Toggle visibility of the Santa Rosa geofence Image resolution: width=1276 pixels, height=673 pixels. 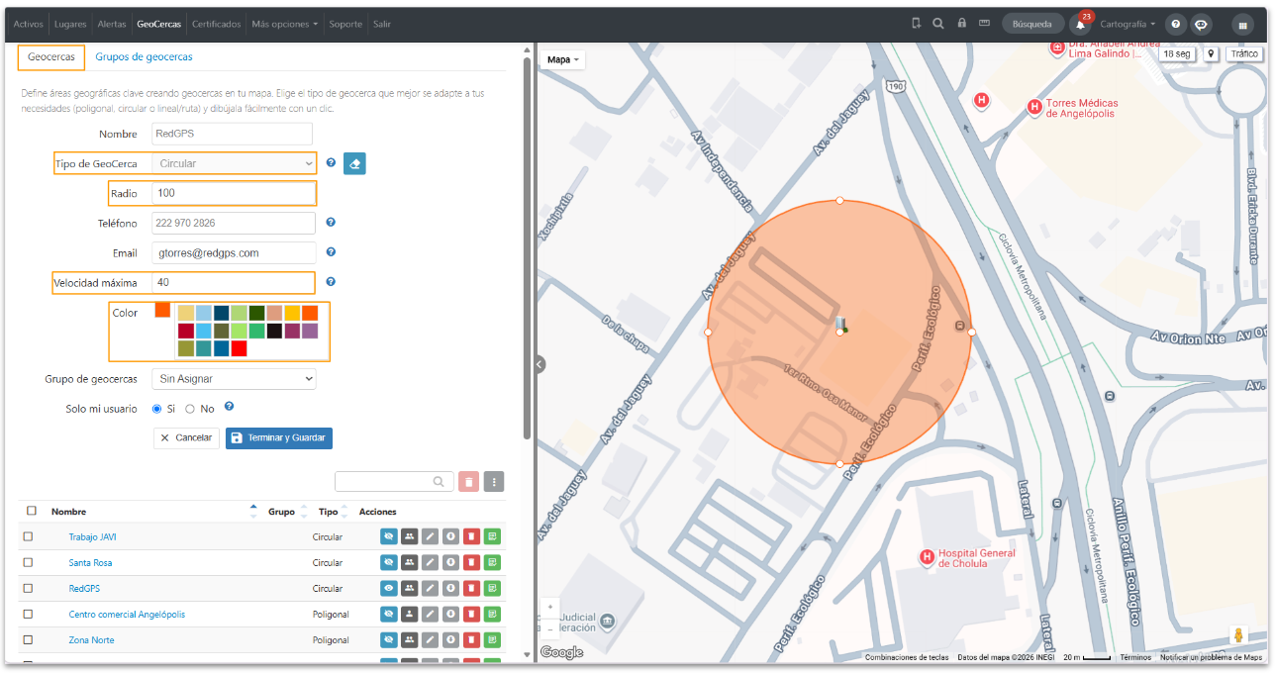(x=389, y=562)
